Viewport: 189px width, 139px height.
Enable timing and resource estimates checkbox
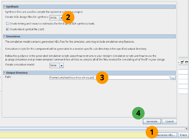[x=7, y=24]
